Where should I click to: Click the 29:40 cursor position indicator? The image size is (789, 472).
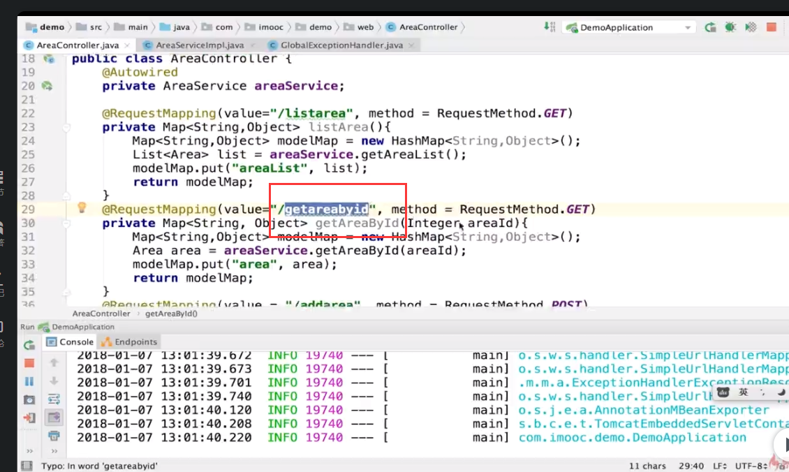coord(691,466)
